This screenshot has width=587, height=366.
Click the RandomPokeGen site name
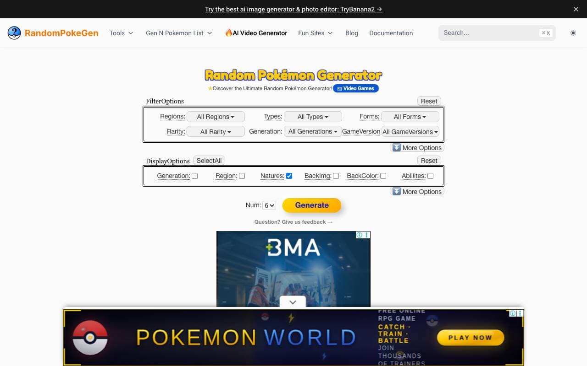(x=61, y=33)
